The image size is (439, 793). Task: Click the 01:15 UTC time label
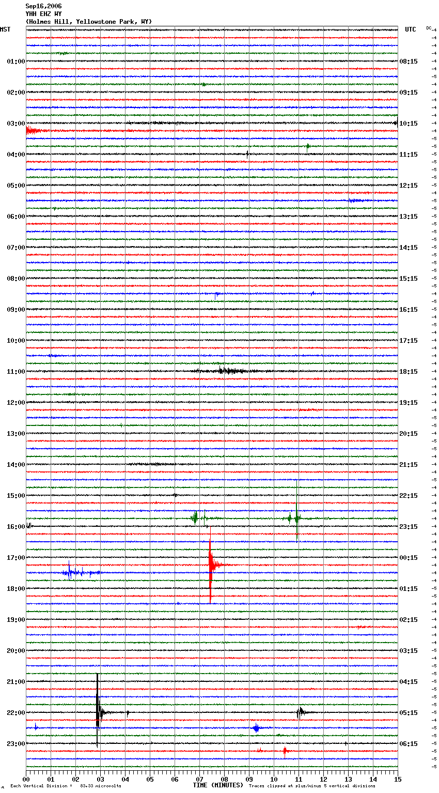pyautogui.click(x=409, y=589)
